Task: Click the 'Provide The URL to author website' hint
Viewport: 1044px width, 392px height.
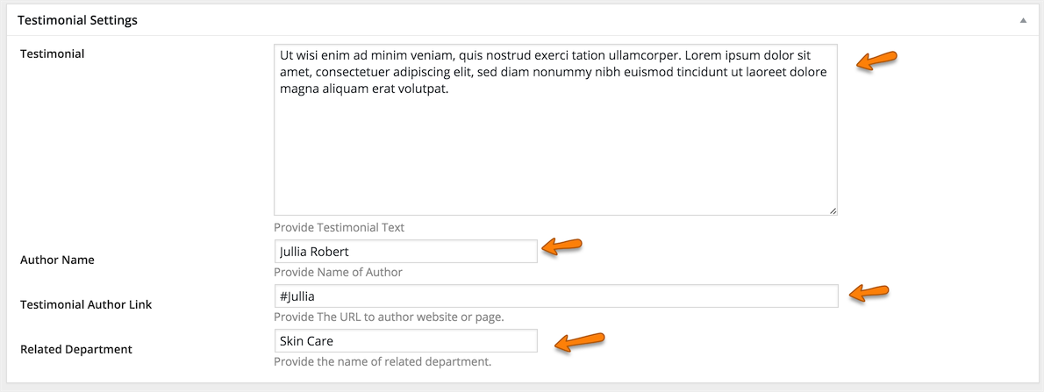Action: coord(389,317)
